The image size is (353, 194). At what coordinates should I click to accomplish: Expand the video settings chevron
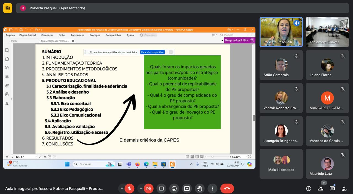click(141, 188)
